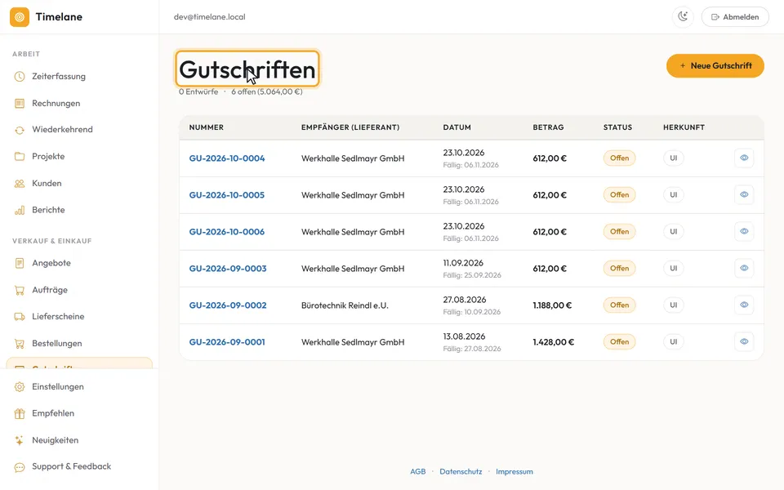This screenshot has height=490, width=784.
Task: Open the AGB footer link
Action: click(418, 471)
